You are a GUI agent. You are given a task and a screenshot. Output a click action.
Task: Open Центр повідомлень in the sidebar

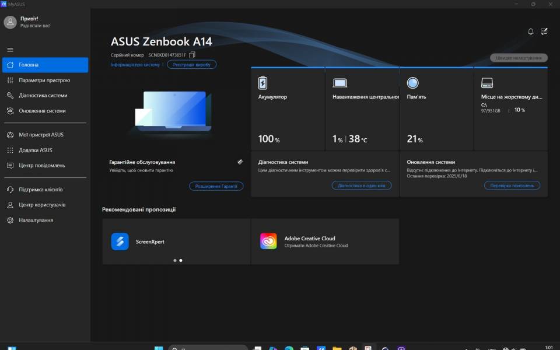pyautogui.click(x=45, y=165)
